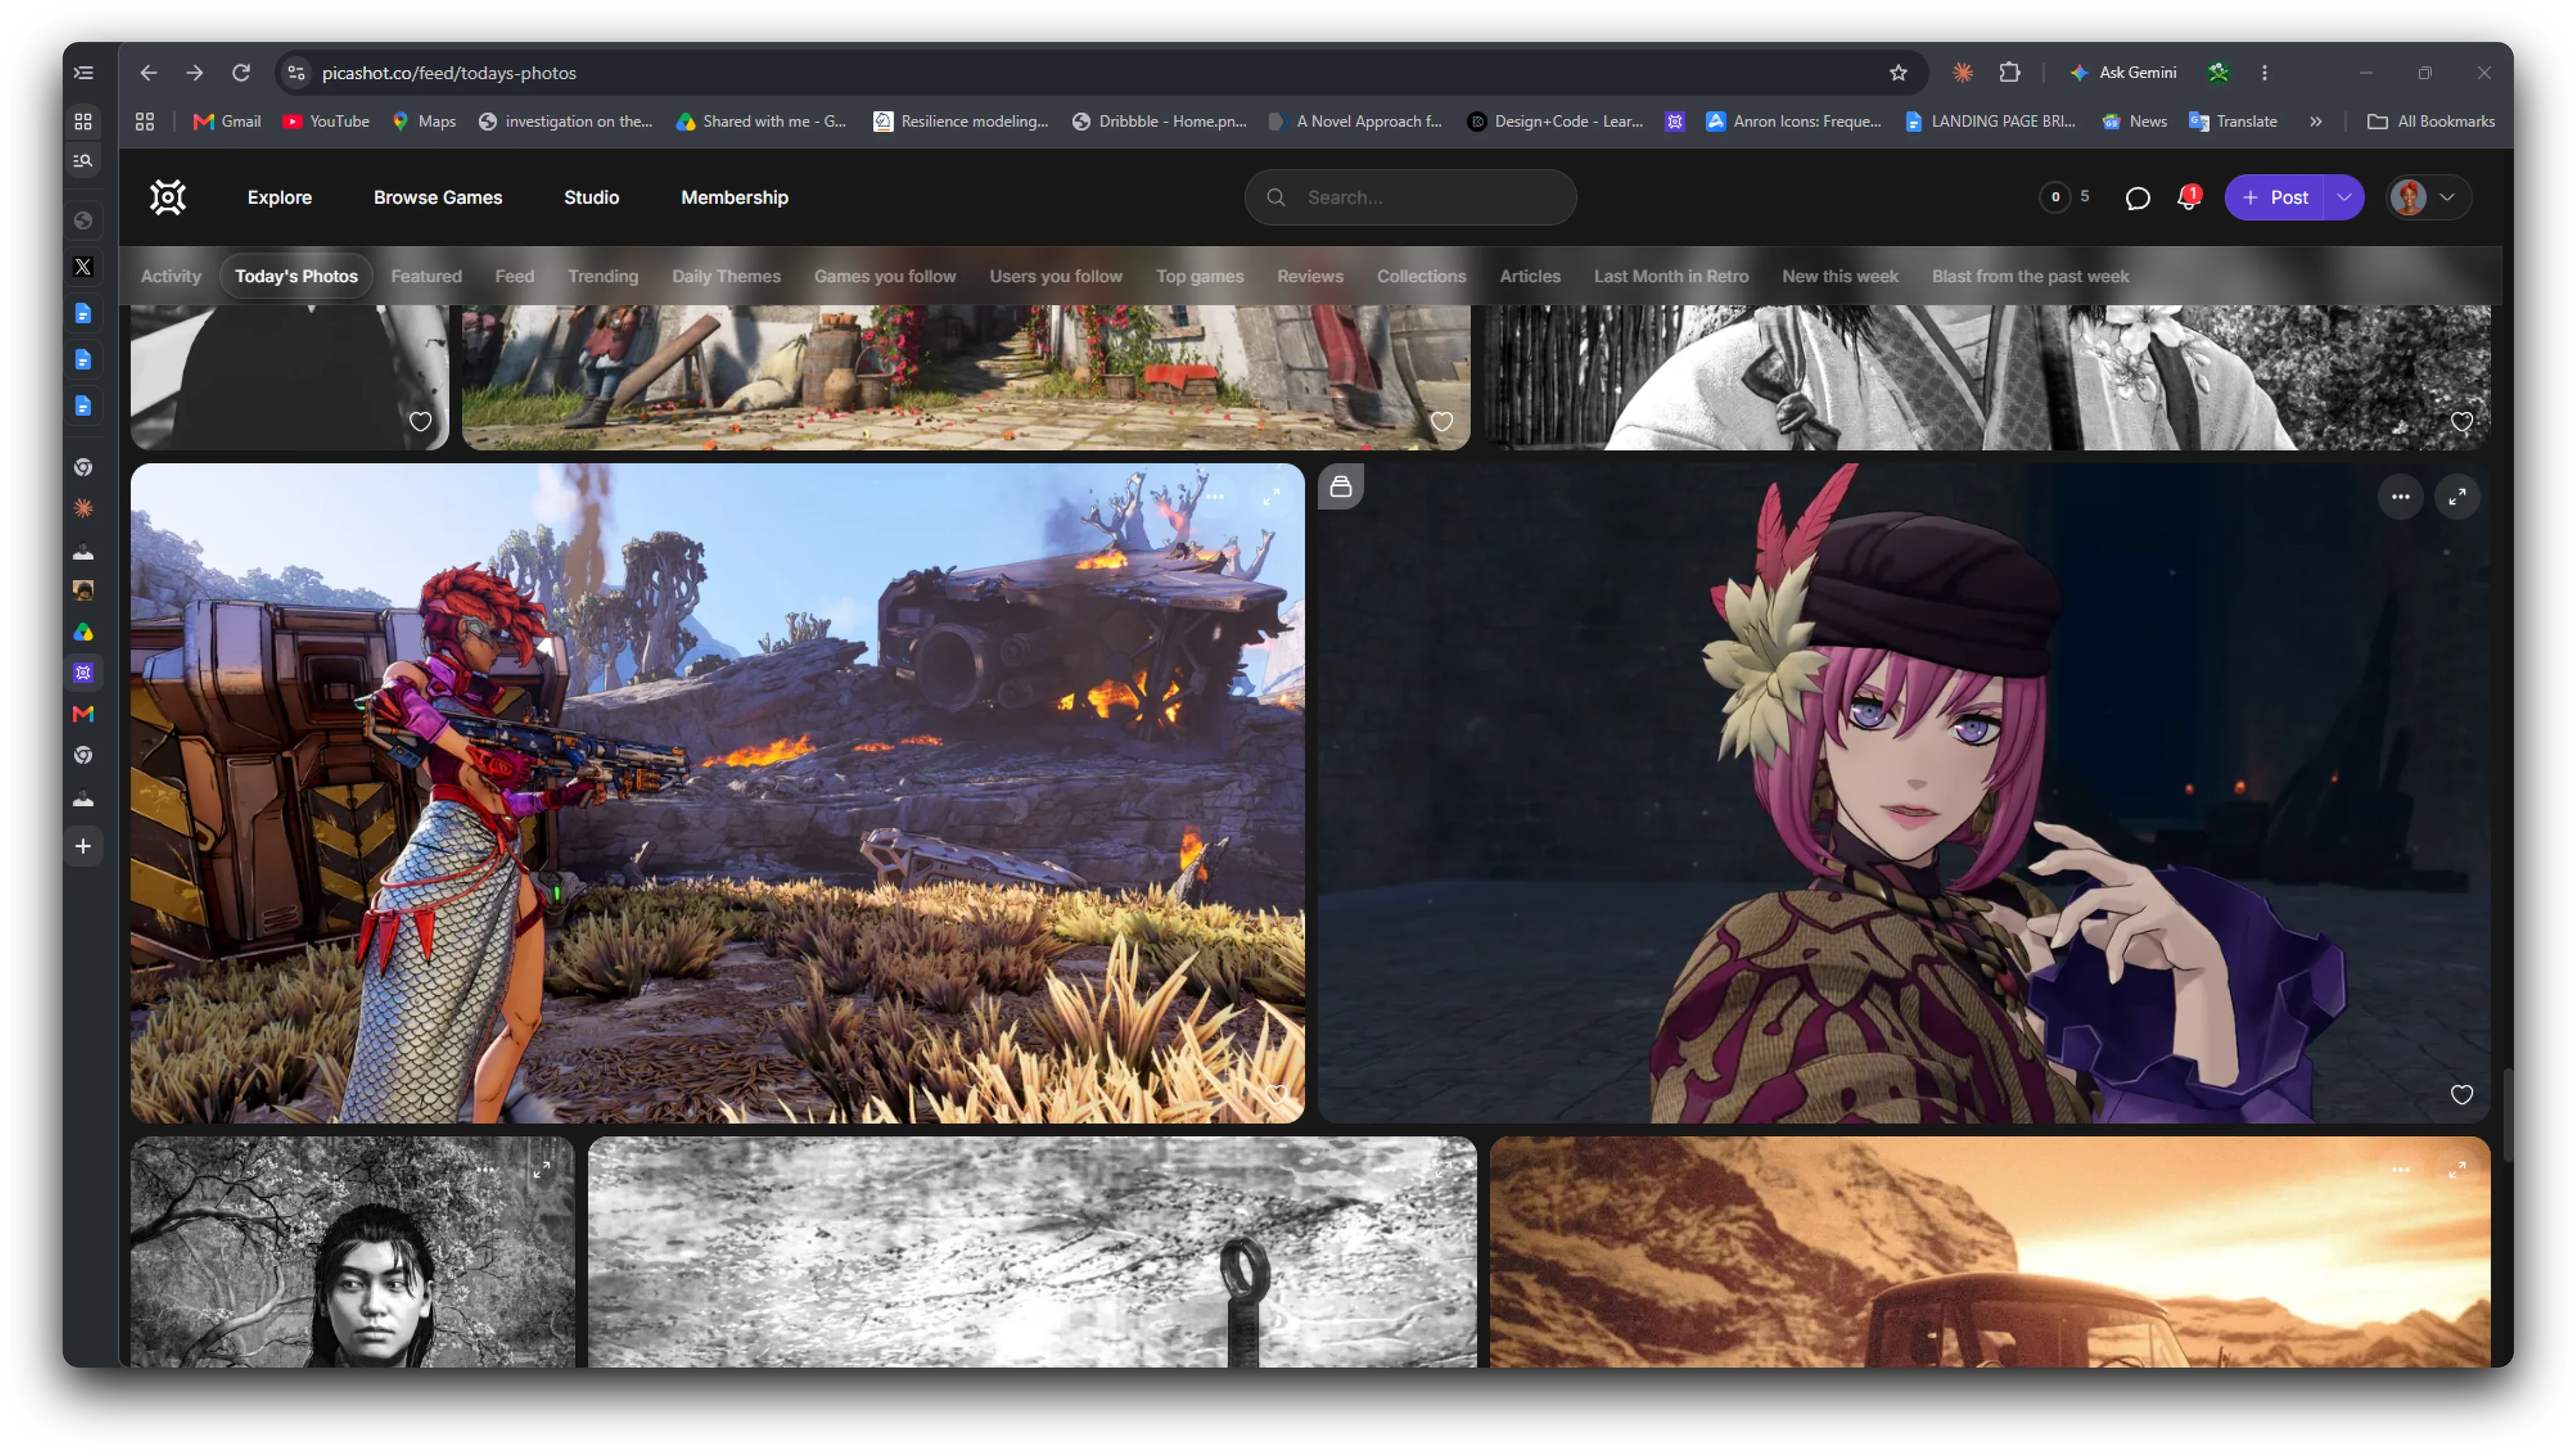Open the tab search icon in sidebar

tap(84, 161)
